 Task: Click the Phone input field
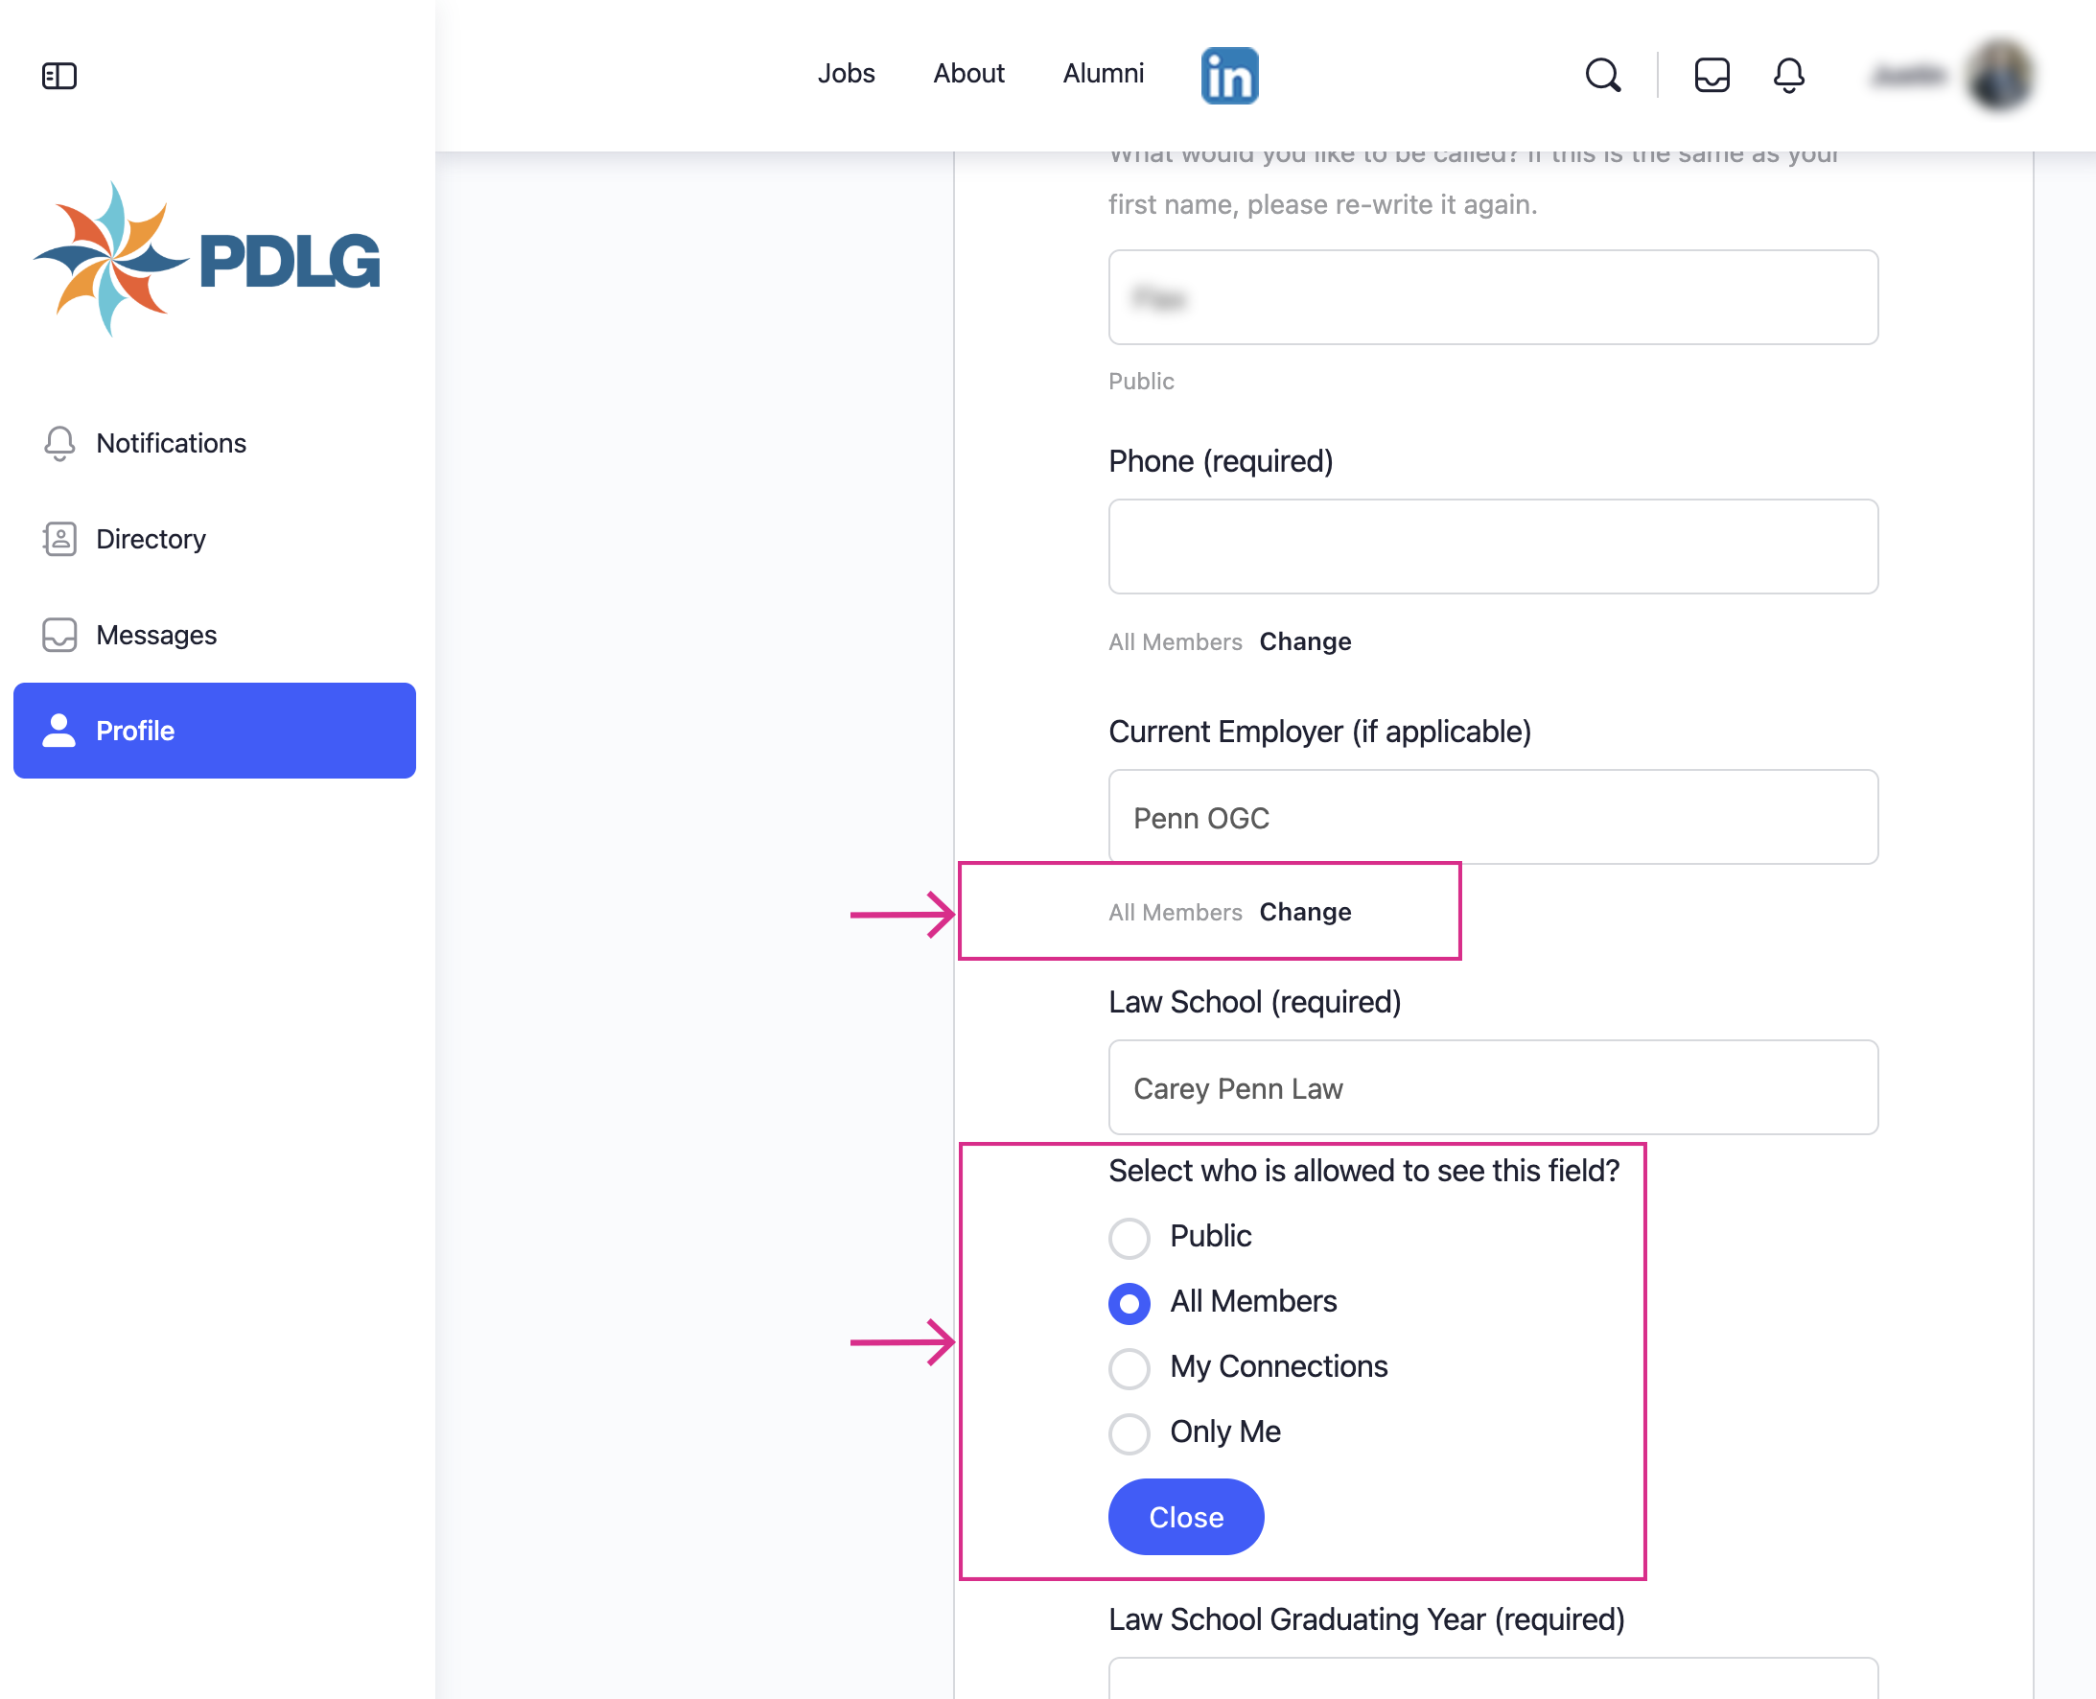(x=1492, y=547)
